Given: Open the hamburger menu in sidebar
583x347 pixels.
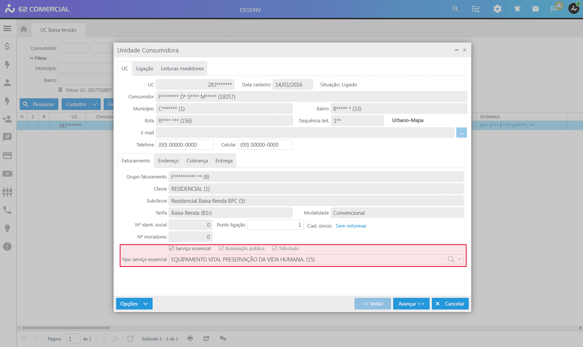Looking at the screenshot, I should tap(7, 28).
